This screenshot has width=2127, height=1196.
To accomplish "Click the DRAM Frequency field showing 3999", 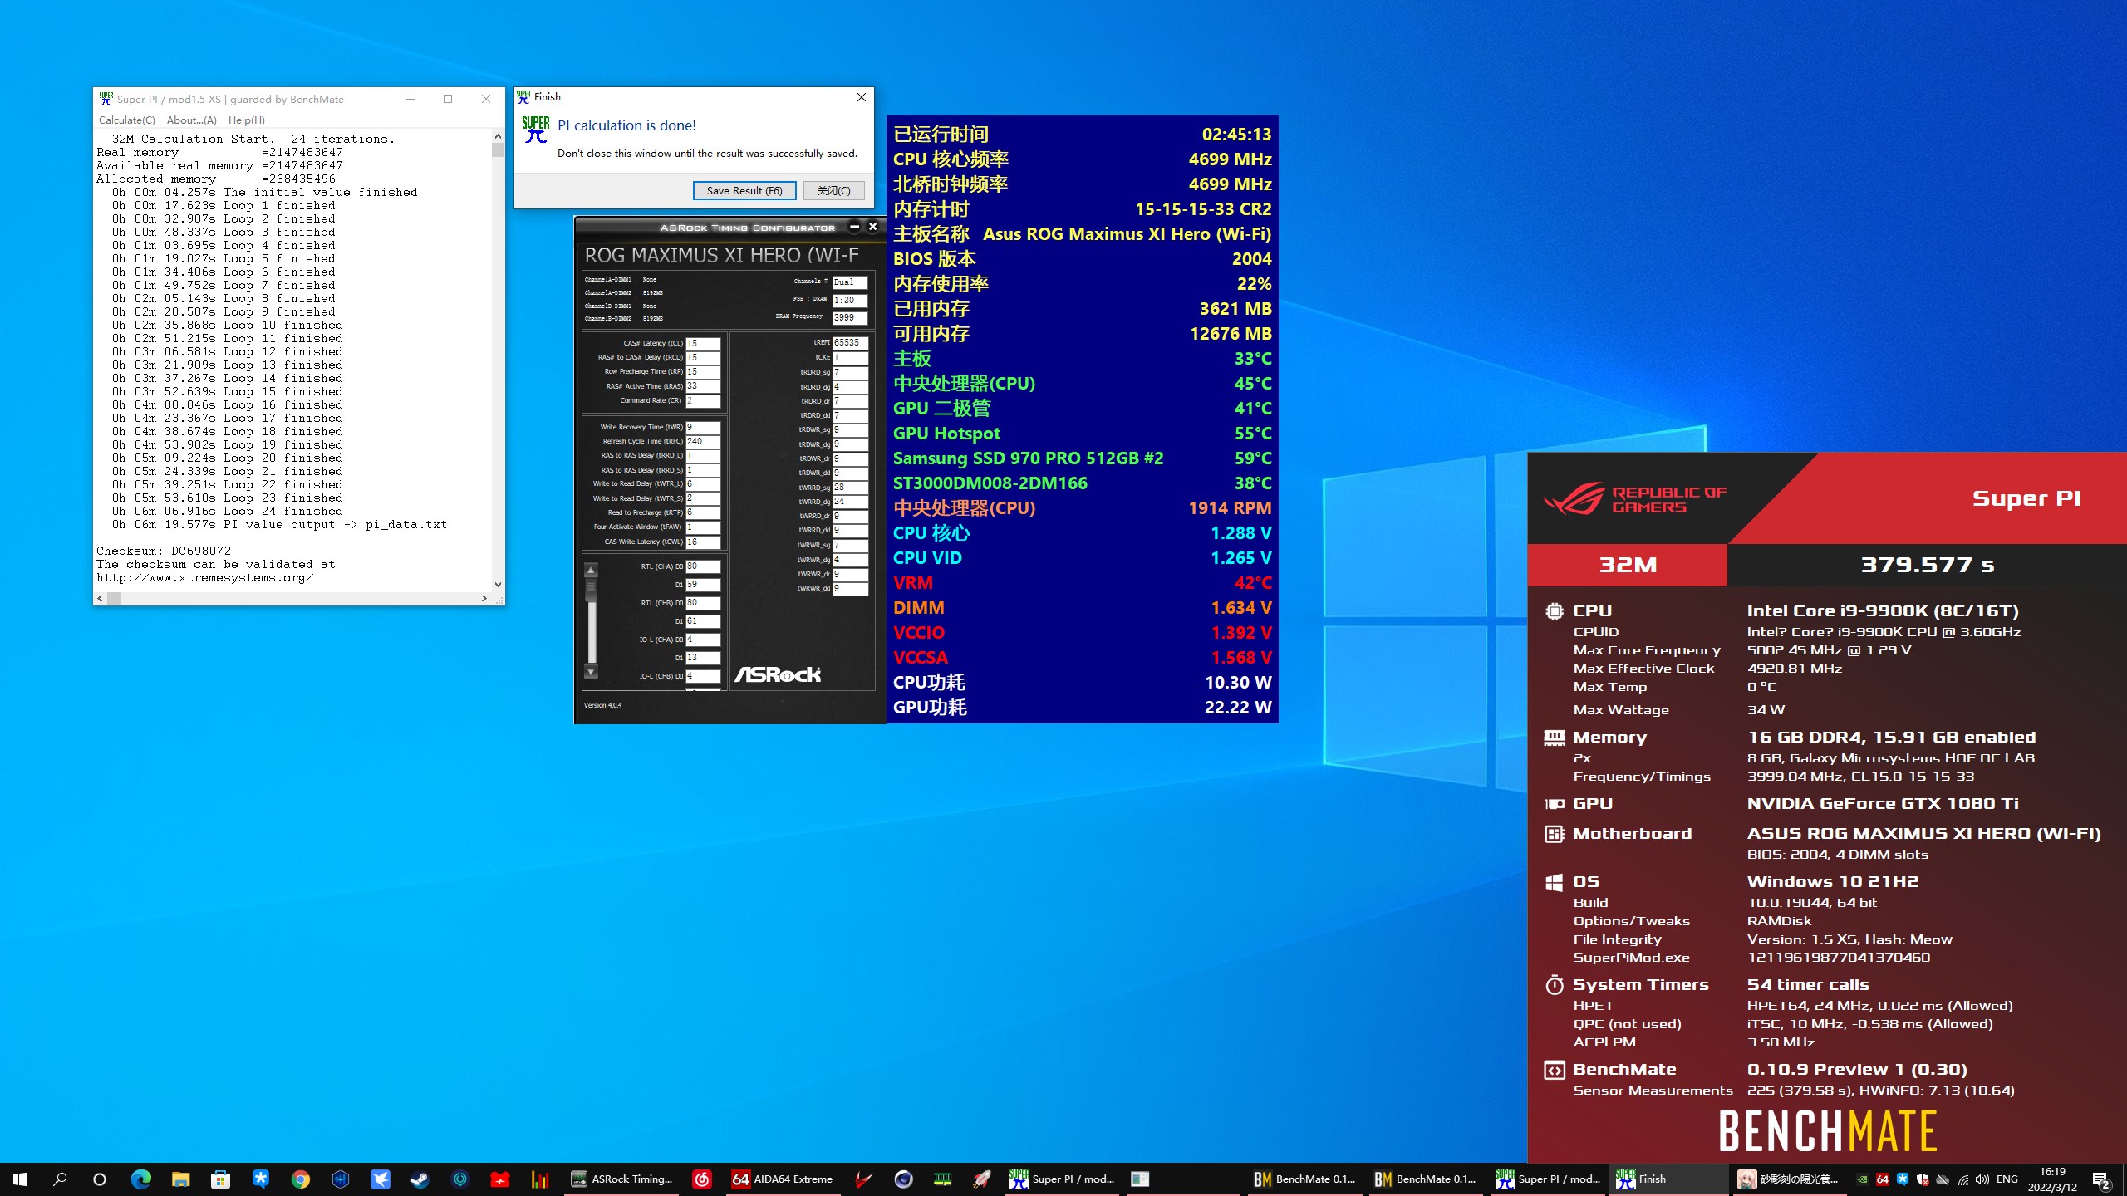I will click(850, 317).
